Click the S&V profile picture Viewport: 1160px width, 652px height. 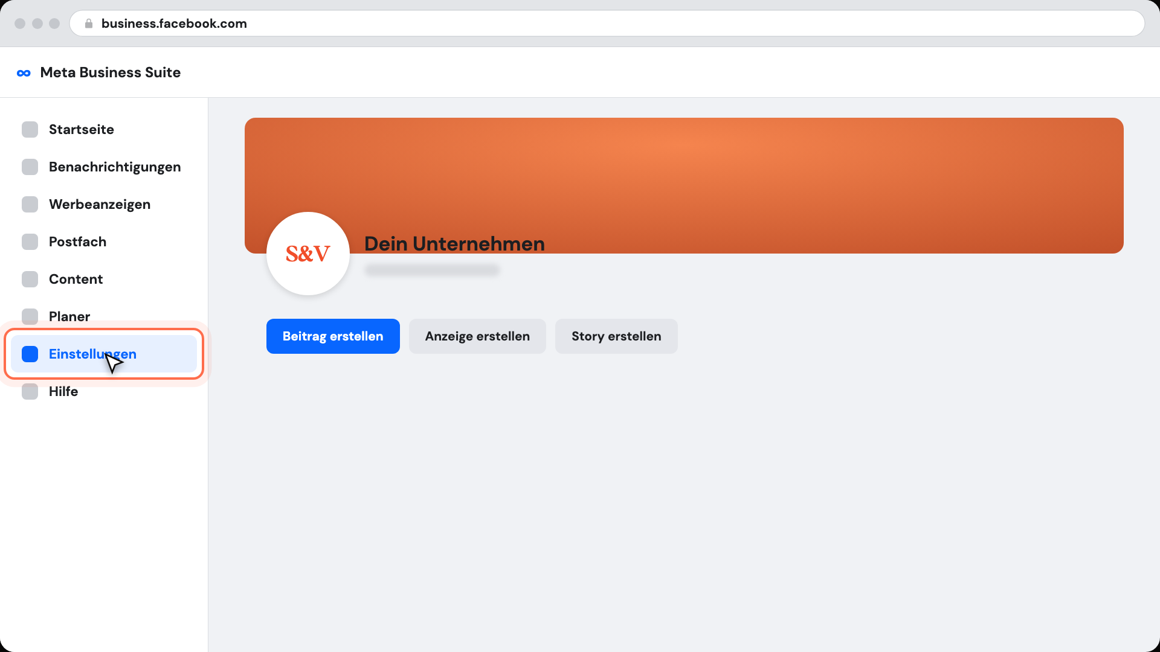308,254
